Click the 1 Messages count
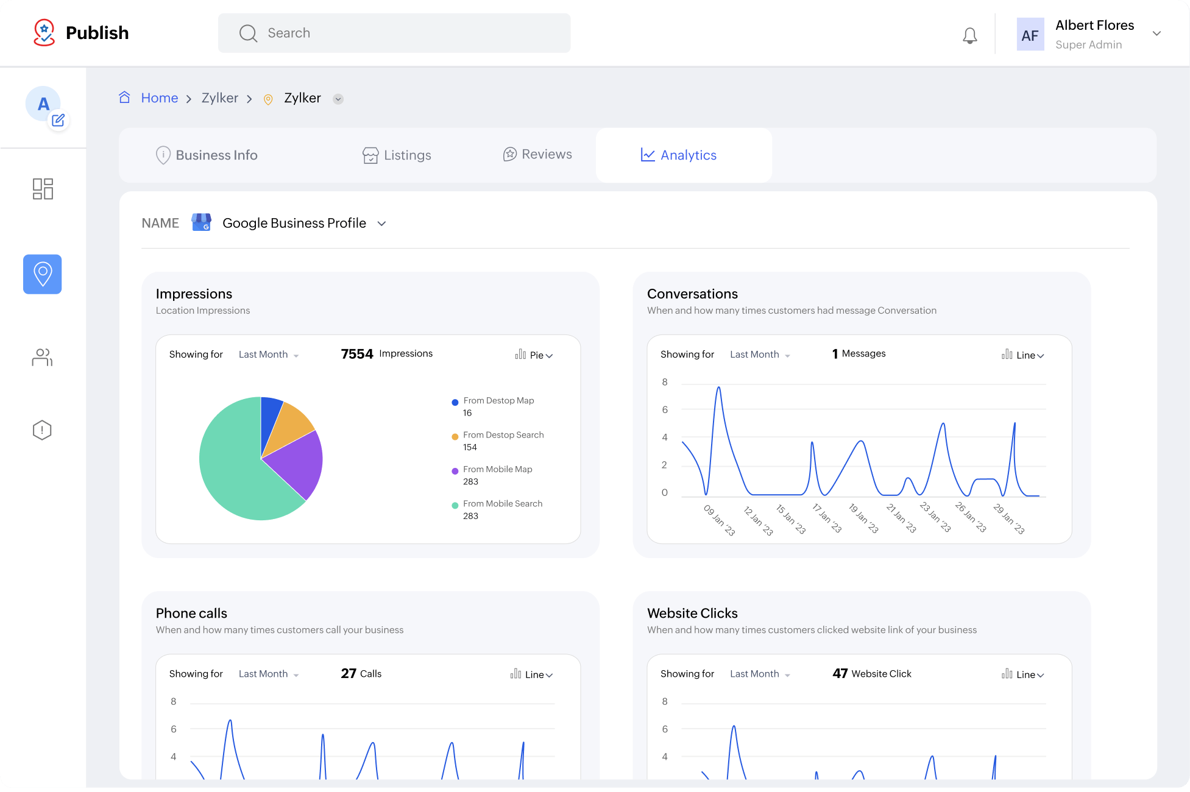This screenshot has width=1190, height=792. coord(859,353)
